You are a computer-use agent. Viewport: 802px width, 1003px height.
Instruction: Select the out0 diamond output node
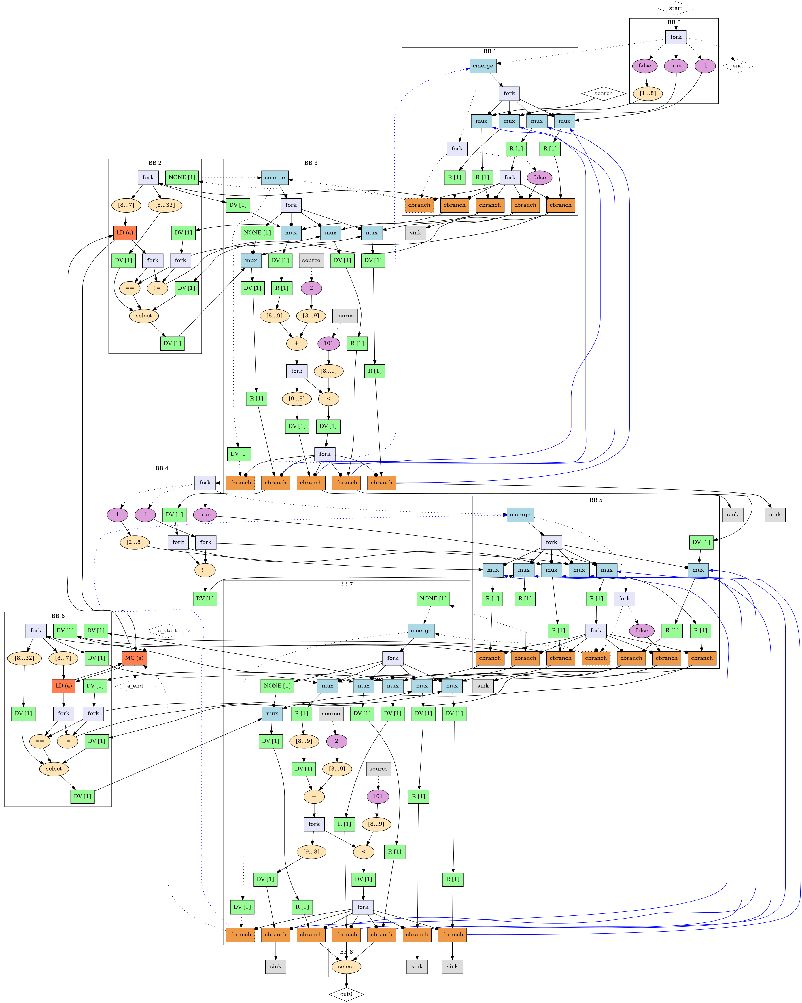tap(346, 994)
